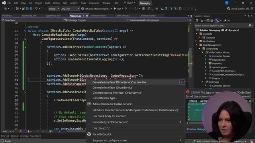Image resolution: width=255 pixels, height=143 pixels.
Task: Switch to OrderStateMap.cs tab
Action: pos(98,15)
